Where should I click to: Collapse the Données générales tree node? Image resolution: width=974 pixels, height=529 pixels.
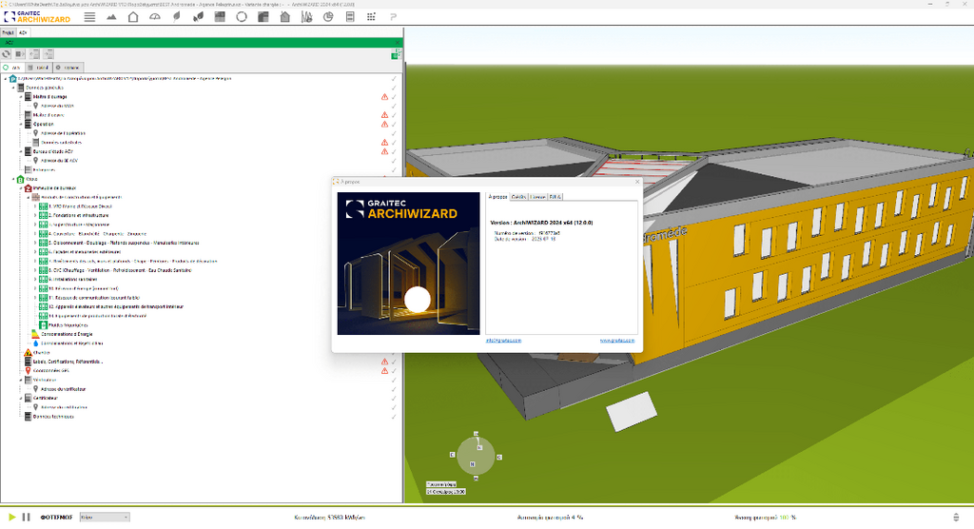click(x=13, y=88)
